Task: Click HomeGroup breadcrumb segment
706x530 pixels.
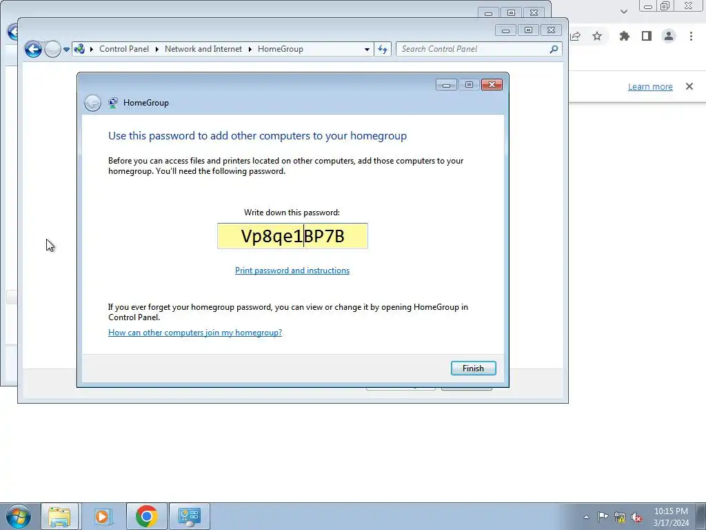Action: (x=281, y=49)
